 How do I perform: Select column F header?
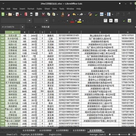point(69,32)
